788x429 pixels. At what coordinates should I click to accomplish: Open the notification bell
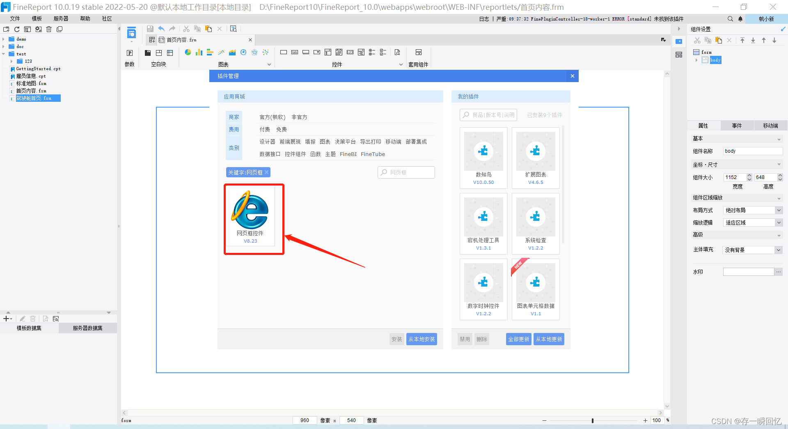click(740, 19)
